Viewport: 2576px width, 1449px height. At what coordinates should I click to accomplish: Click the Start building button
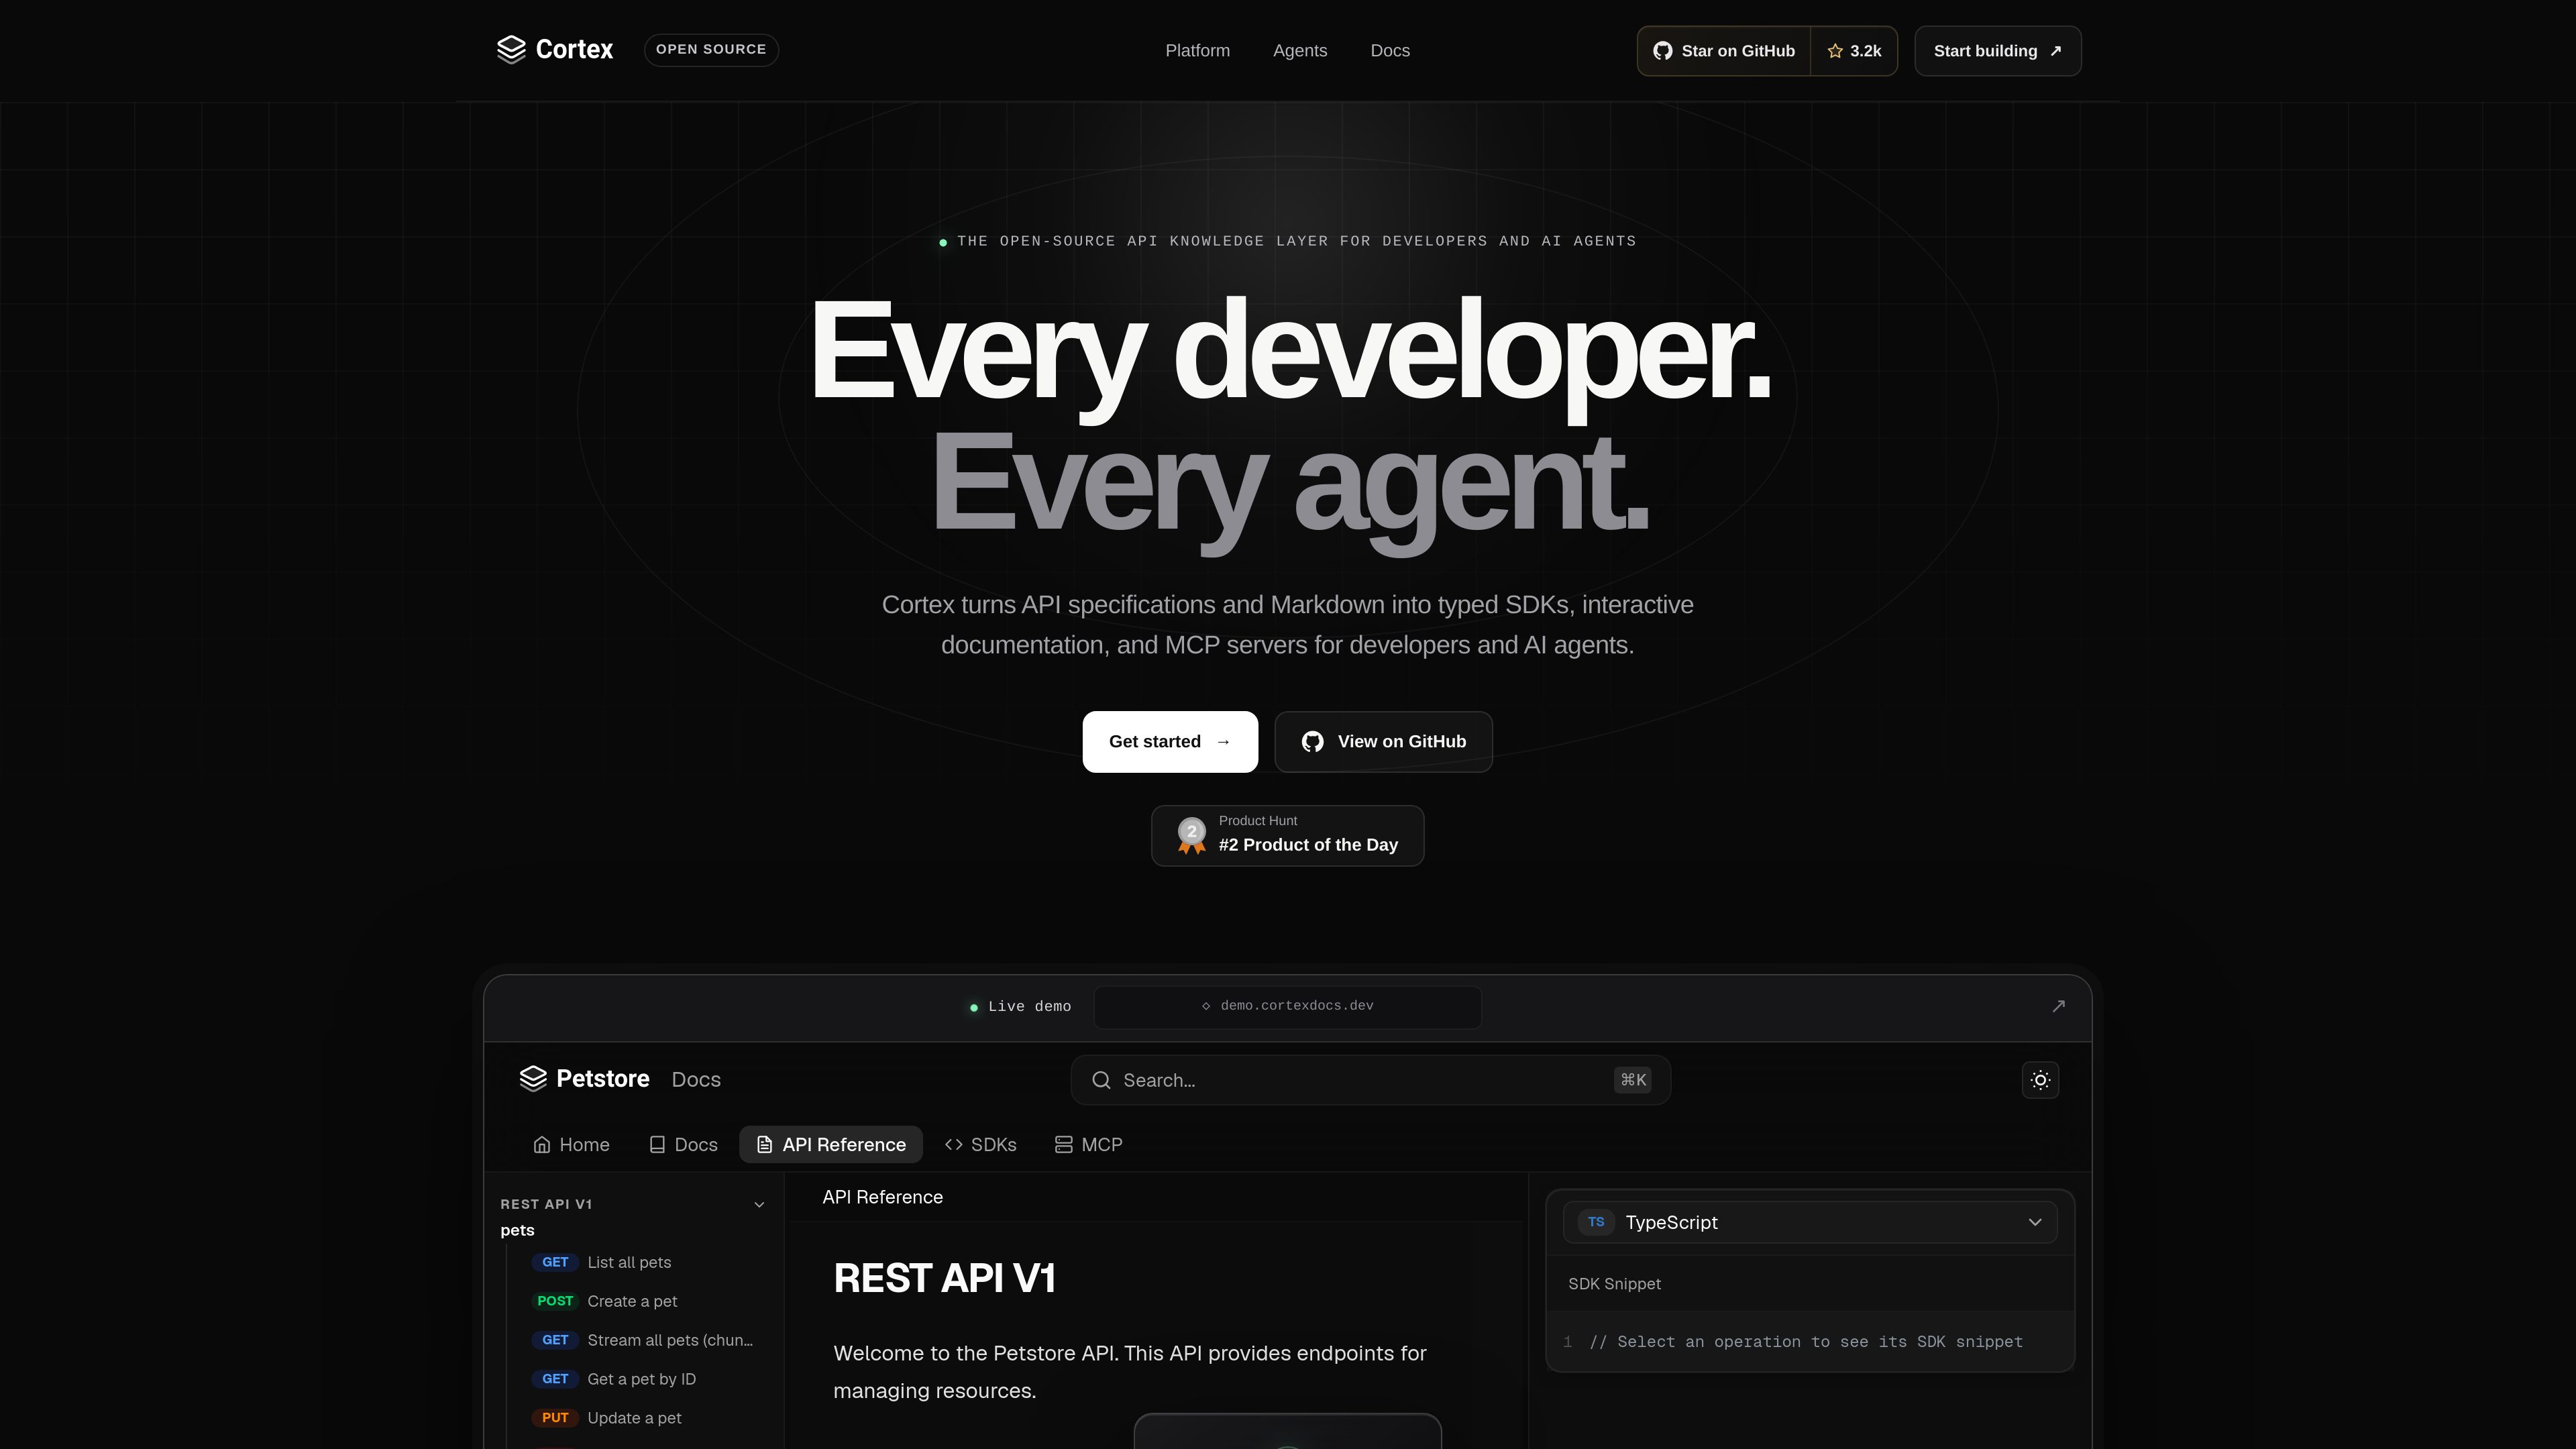click(x=1998, y=51)
